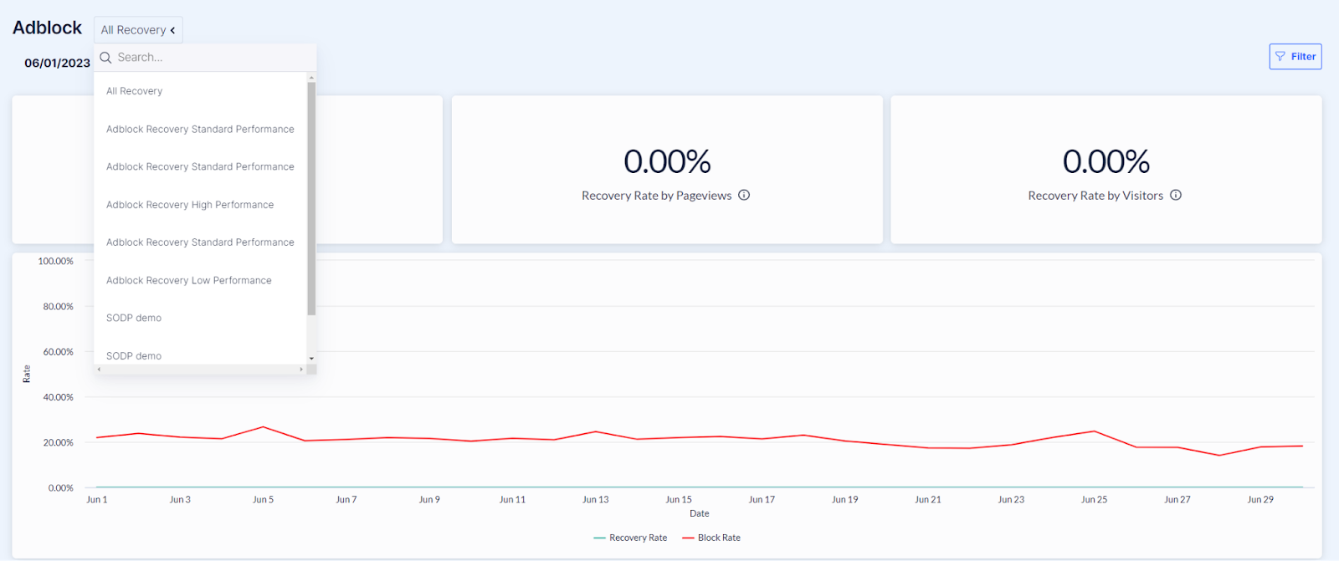Click the 0.00% pageviews recovery value
Viewport: 1339px width, 561px height.
[667, 161]
